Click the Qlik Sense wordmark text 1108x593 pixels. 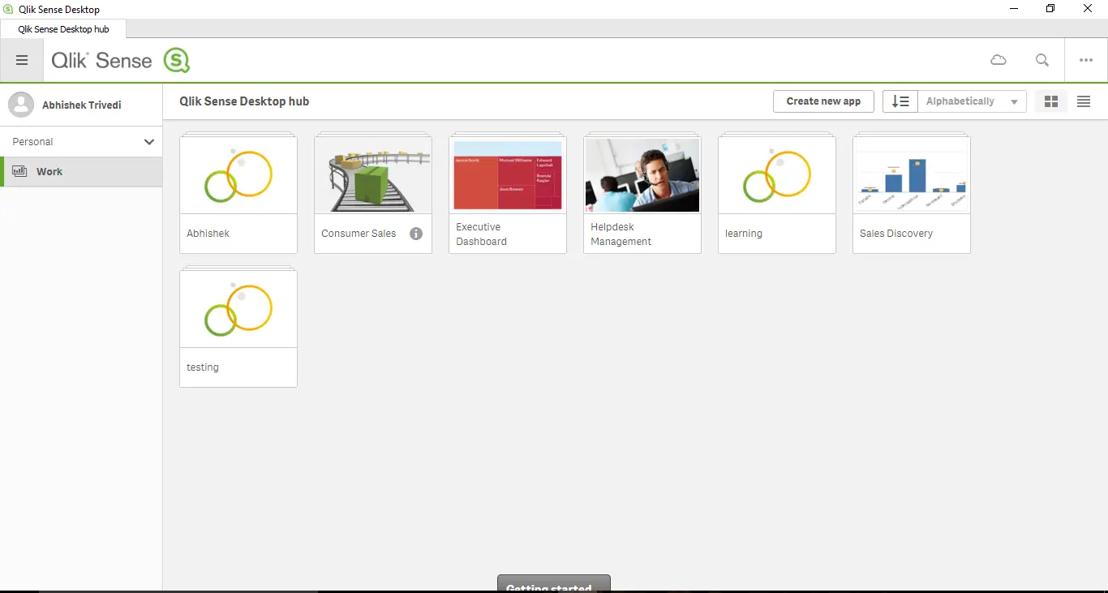click(x=101, y=61)
